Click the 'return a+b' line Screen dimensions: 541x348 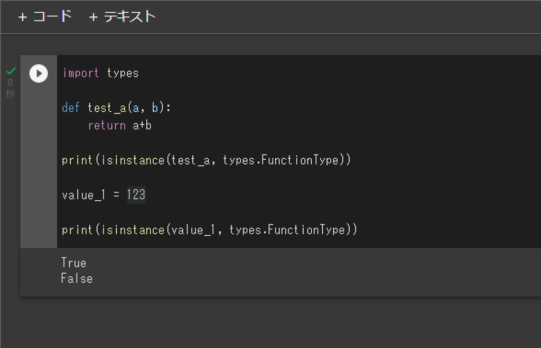[120, 125]
